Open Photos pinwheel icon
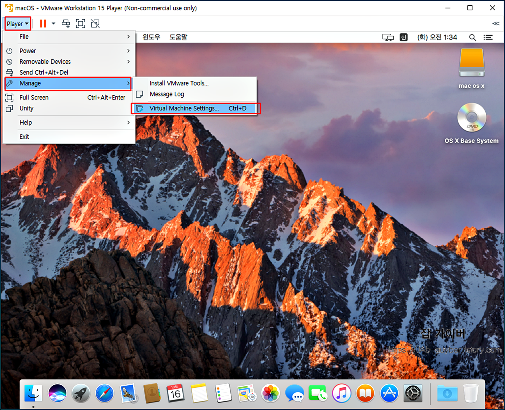505x410 pixels. 270,393
